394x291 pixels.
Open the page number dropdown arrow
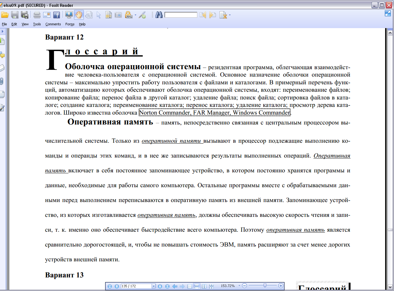[154, 286]
